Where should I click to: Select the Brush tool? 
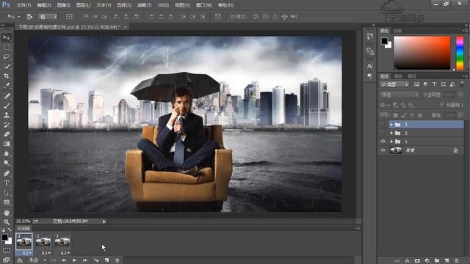[x=7, y=106]
